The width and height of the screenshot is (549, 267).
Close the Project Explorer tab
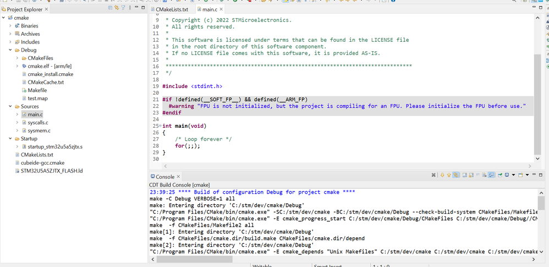coord(47,9)
